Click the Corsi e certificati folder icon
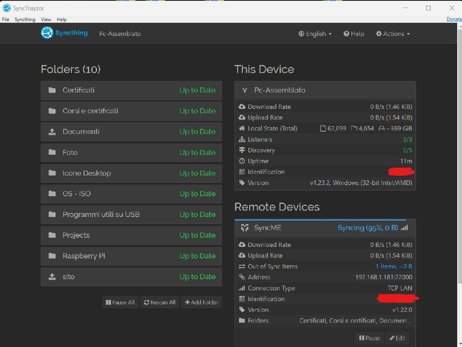Image resolution: width=462 pixels, height=347 pixels. (x=52, y=111)
